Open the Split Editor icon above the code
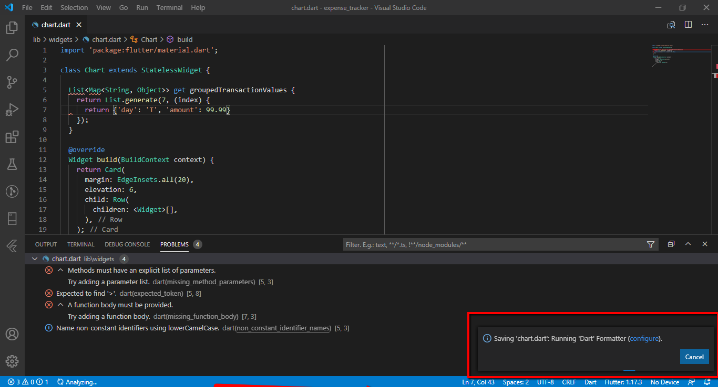Image resolution: width=718 pixels, height=387 pixels. (688, 24)
